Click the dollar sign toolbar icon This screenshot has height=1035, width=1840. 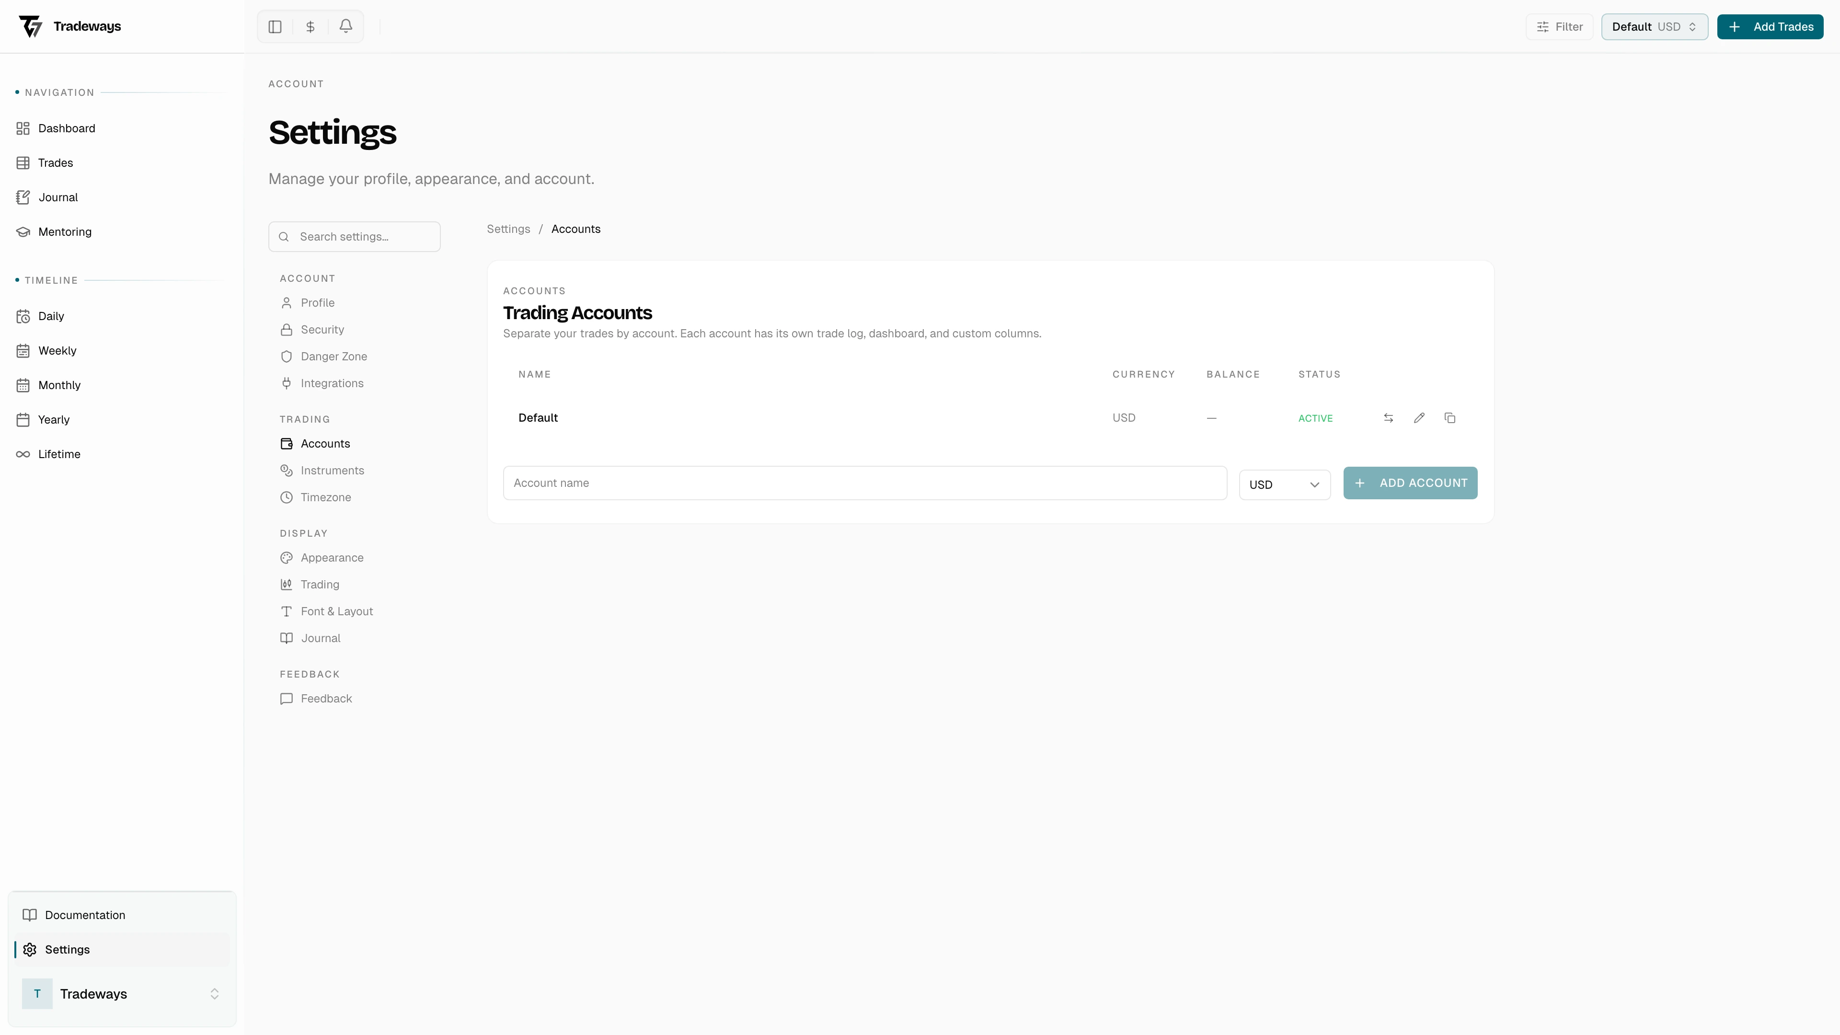[x=310, y=26]
